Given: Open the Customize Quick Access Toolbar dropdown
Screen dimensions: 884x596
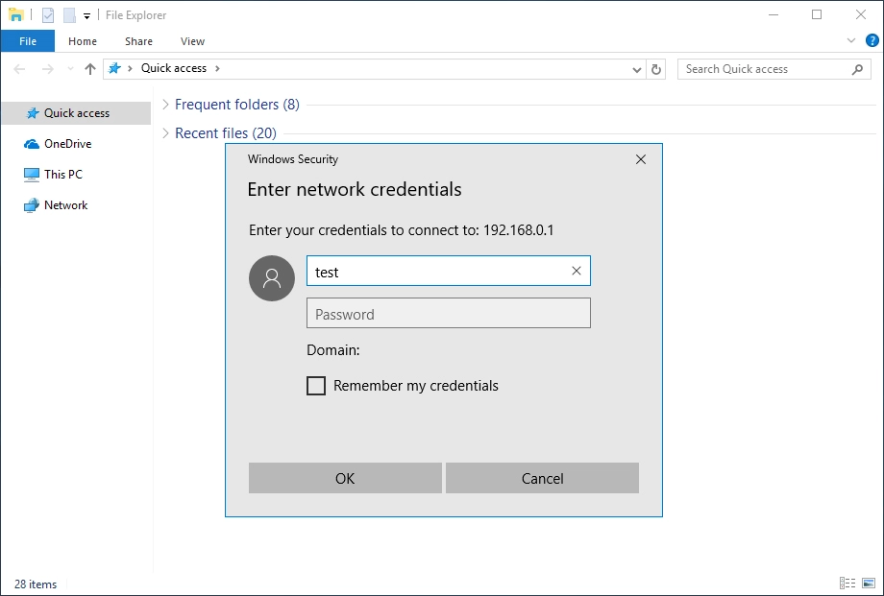Looking at the screenshot, I should tap(86, 15).
